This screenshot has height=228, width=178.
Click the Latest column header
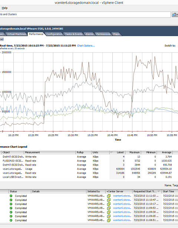tap(117, 152)
